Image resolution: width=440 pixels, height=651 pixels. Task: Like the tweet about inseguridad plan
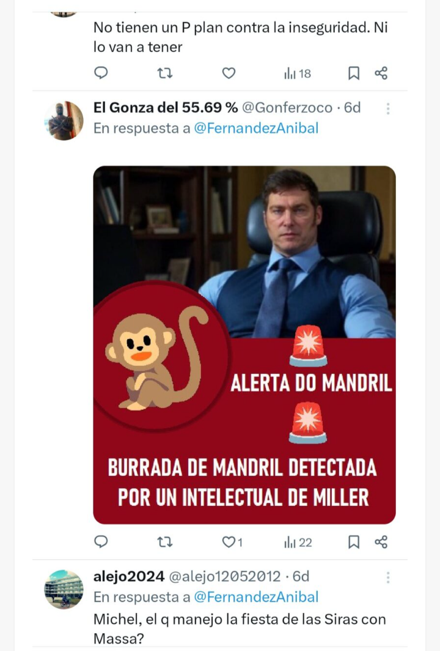click(229, 73)
